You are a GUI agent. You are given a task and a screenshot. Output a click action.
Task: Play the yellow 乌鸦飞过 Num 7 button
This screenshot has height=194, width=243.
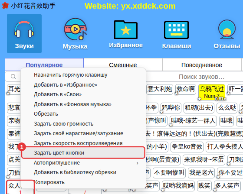pyautogui.click(x=212, y=92)
